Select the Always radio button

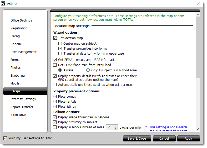pyautogui.click(x=60, y=70)
